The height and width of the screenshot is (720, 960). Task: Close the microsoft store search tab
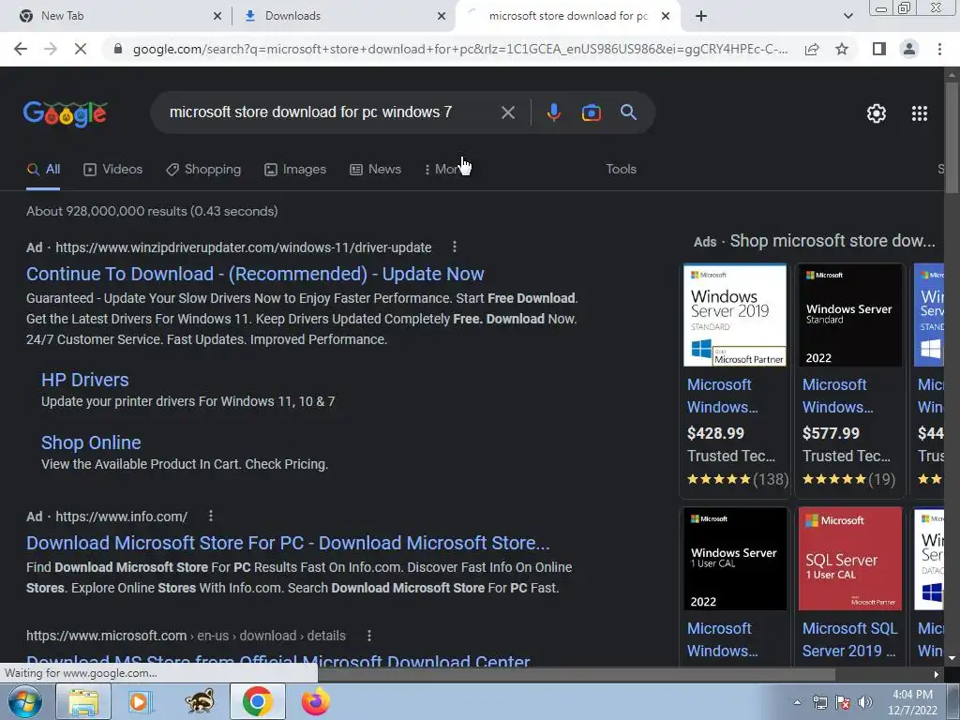(666, 16)
